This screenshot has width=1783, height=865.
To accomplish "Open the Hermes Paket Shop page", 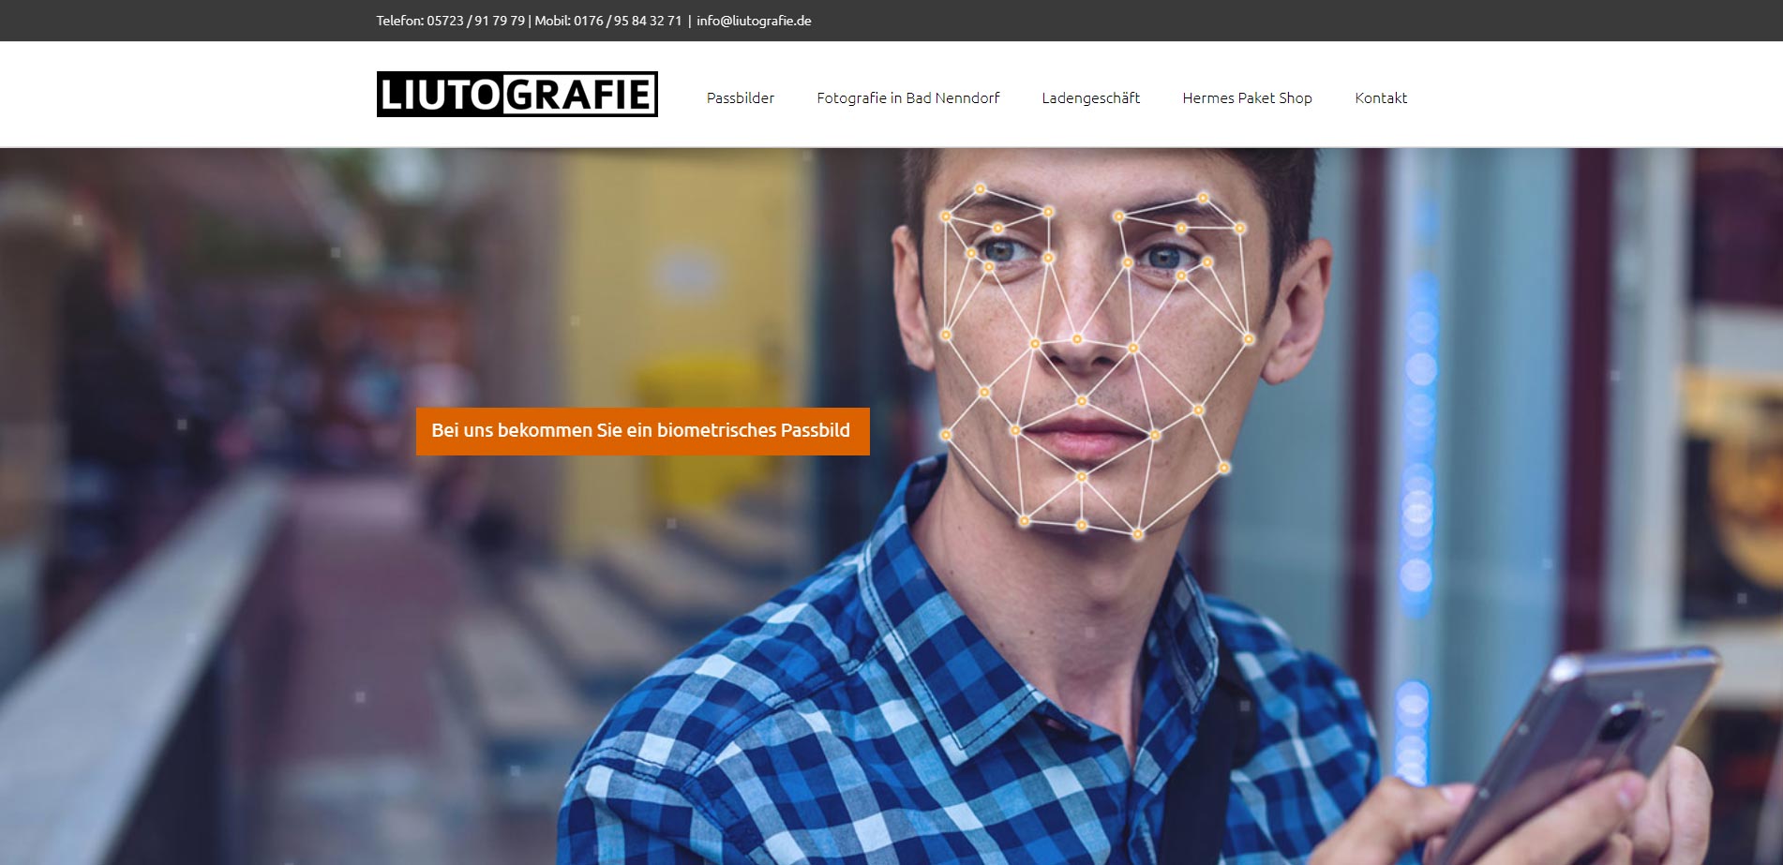I will coord(1247,98).
